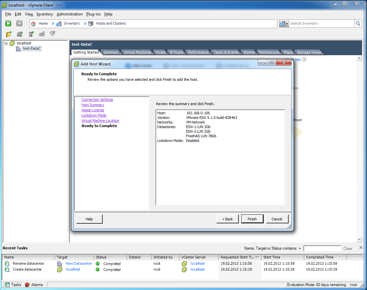Open the Inventory menu
Viewport: 367px width, 290px height.
[45, 14]
